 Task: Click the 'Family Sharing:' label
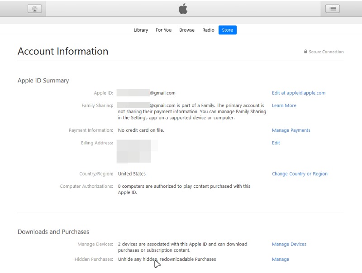point(97,105)
